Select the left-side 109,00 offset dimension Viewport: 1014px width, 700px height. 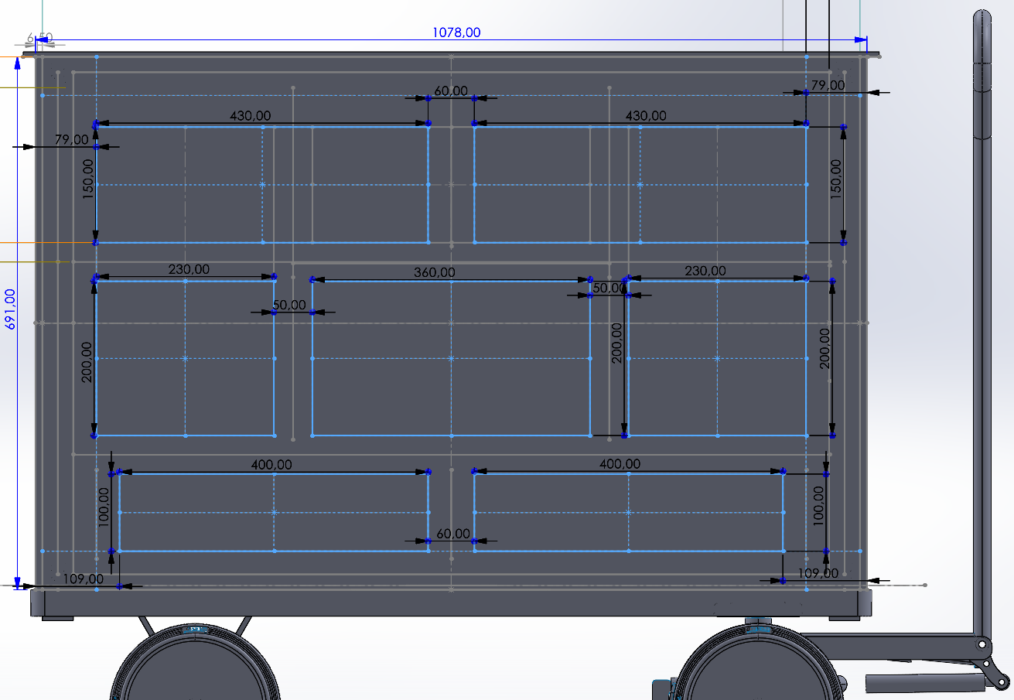[x=83, y=579]
